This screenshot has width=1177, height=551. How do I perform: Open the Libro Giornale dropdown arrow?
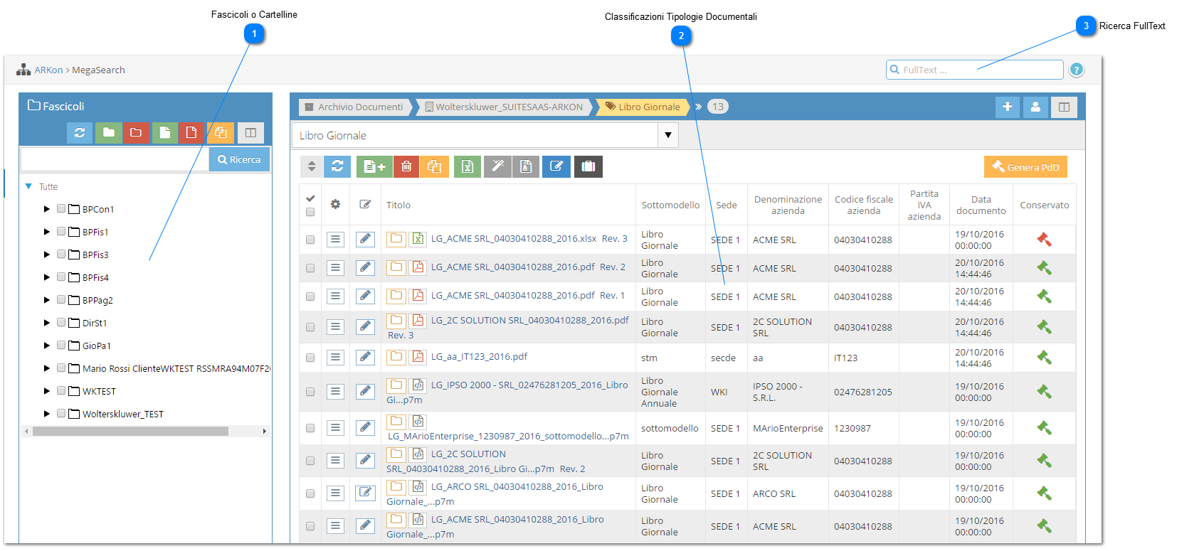coord(667,135)
